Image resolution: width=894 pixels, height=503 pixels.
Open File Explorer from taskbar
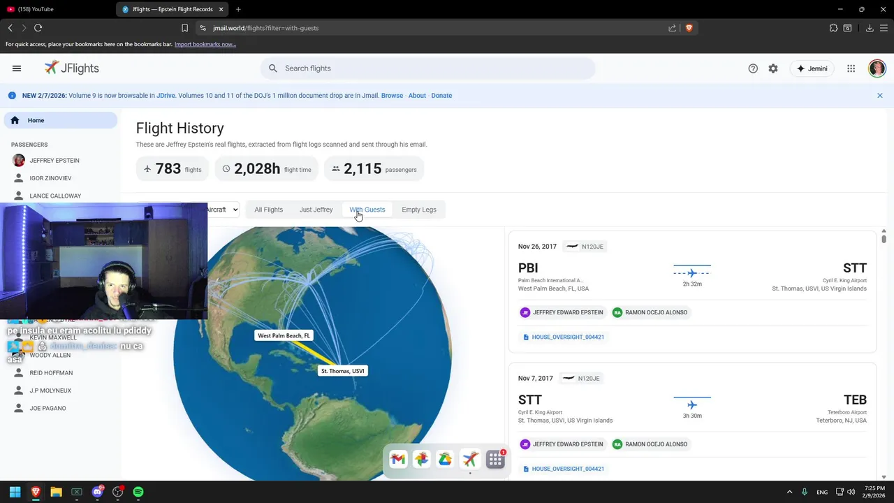coord(56,492)
